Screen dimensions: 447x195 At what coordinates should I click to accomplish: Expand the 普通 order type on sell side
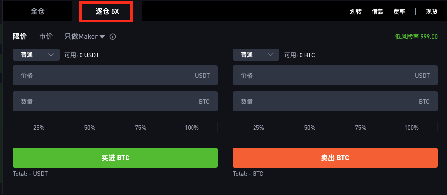point(256,55)
